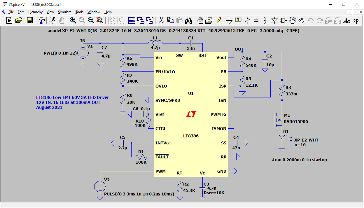
Task: Select the Drag hand tool
Action: [302, 20]
